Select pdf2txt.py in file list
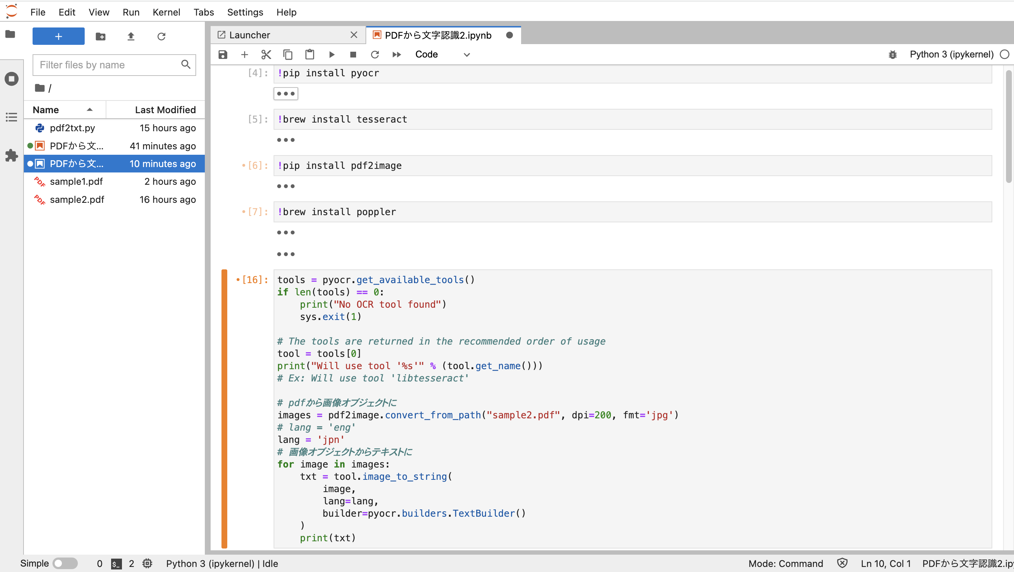The width and height of the screenshot is (1014, 572). coord(114,128)
